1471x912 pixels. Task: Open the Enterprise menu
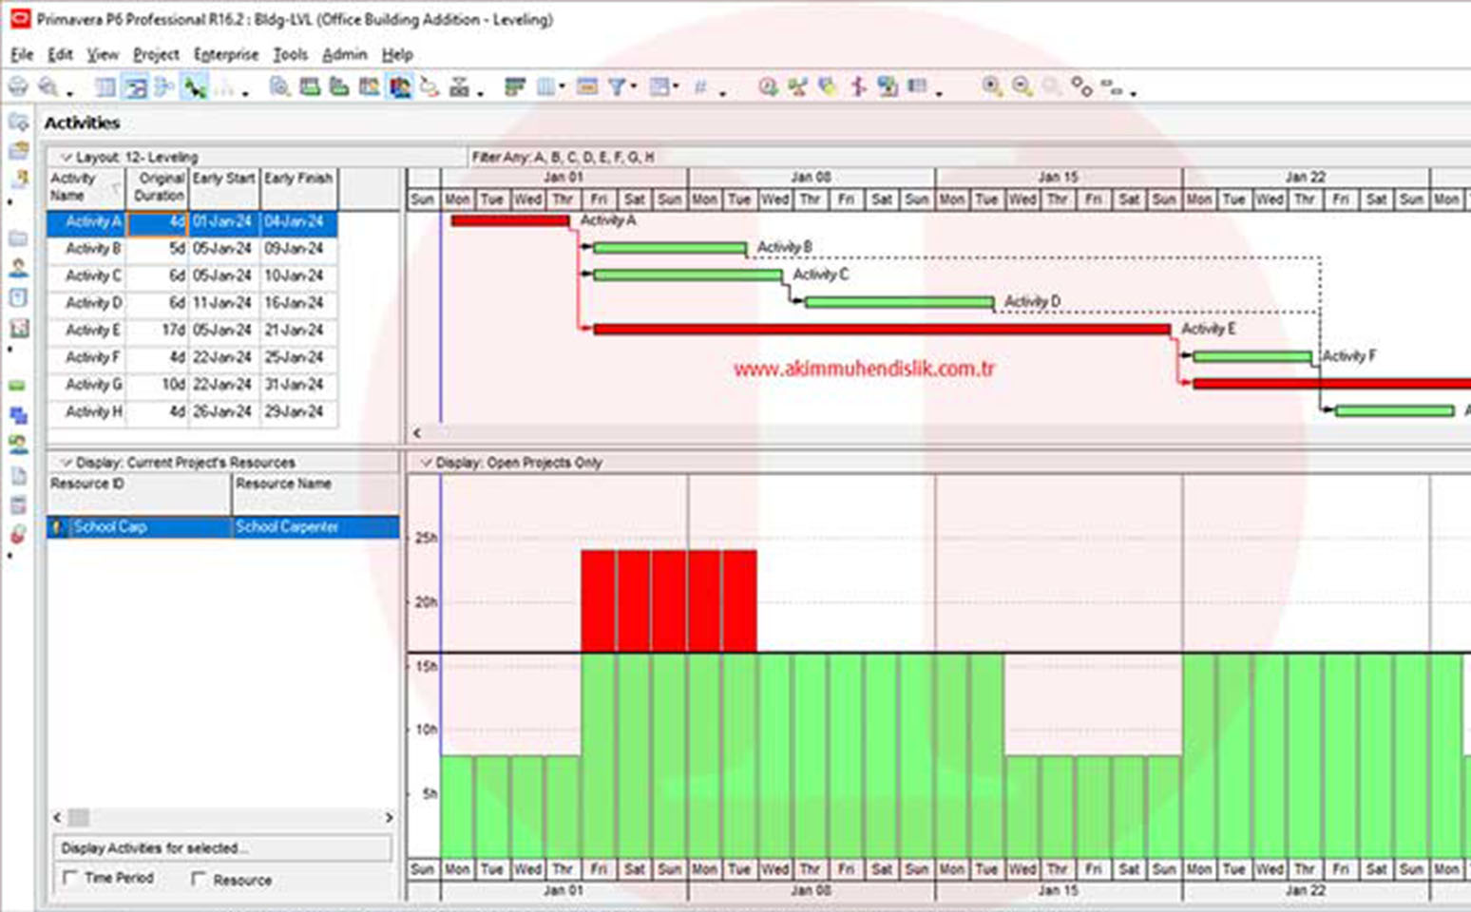[x=226, y=54]
